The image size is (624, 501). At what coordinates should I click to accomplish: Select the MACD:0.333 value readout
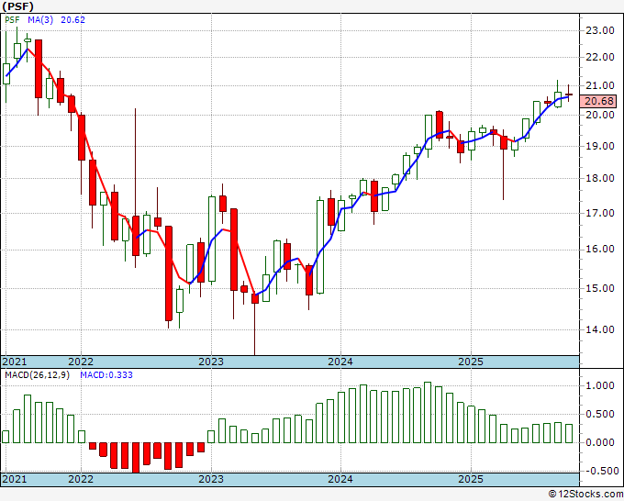tap(106, 375)
